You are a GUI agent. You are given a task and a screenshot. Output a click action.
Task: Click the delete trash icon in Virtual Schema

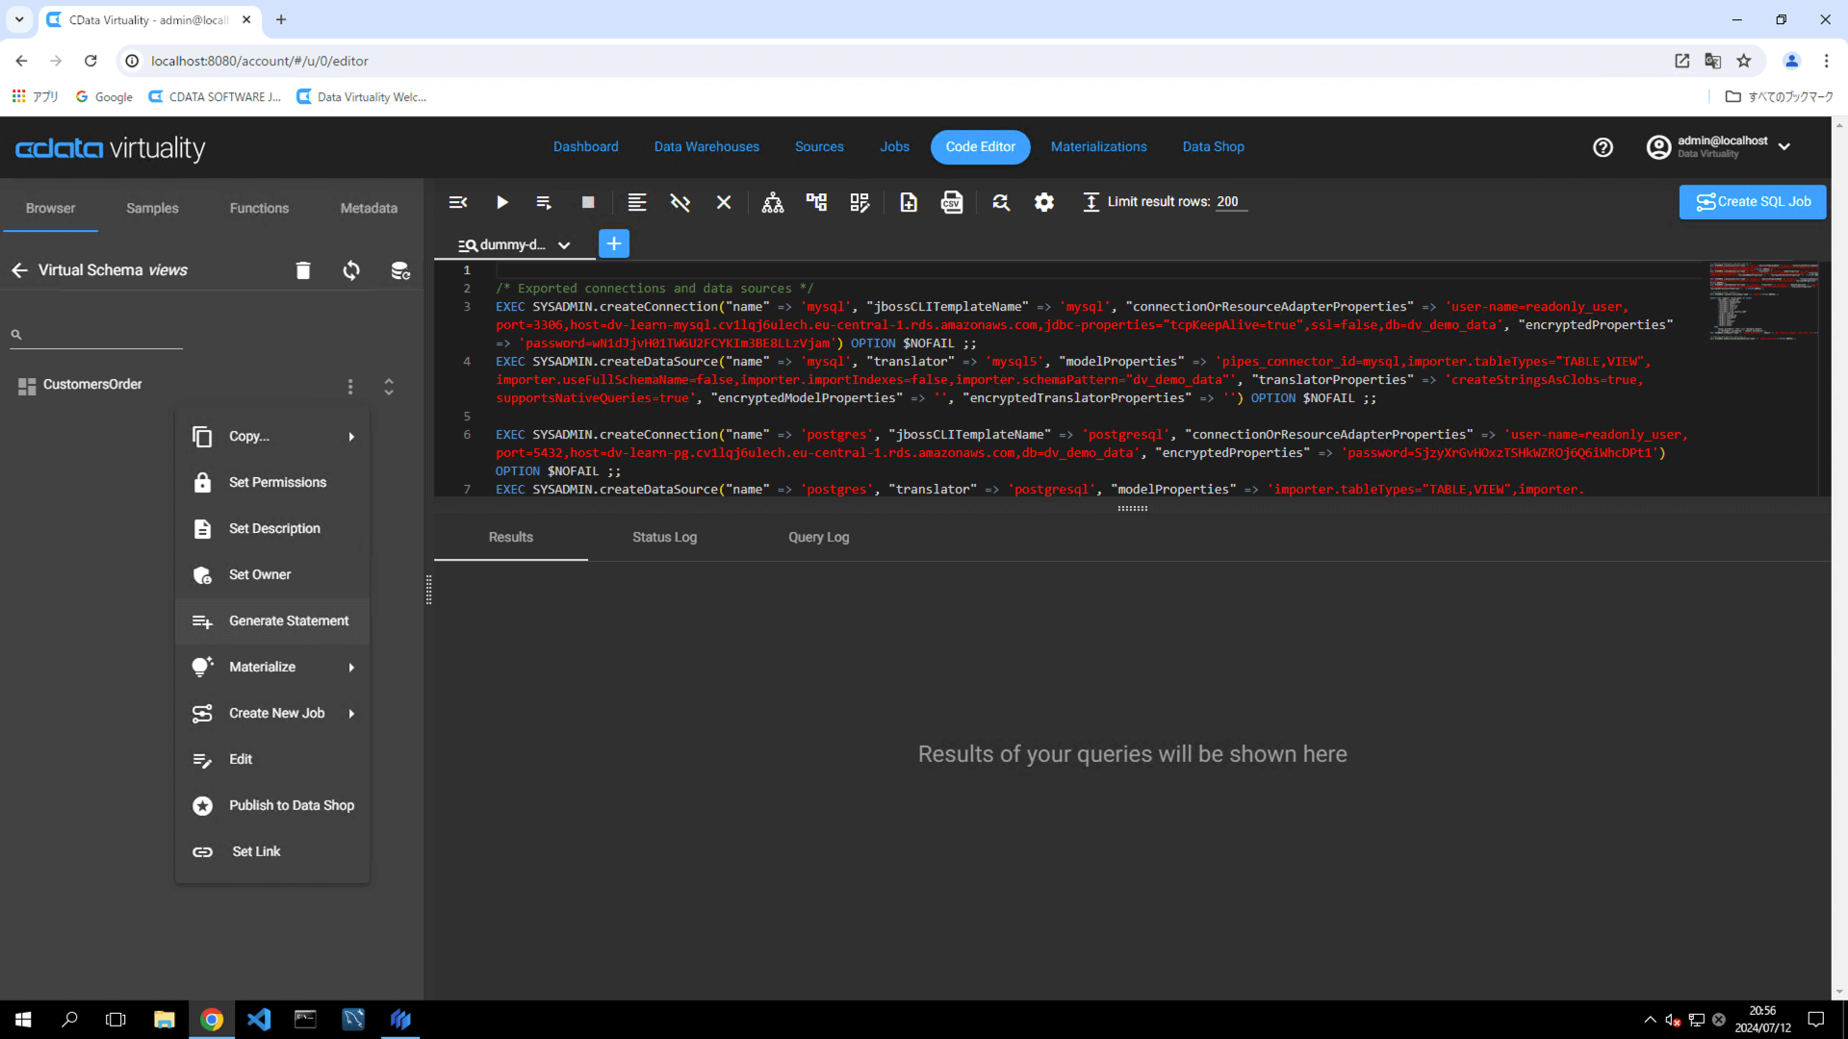click(302, 270)
